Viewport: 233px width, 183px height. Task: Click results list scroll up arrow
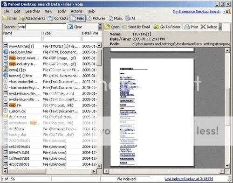pos(99,45)
